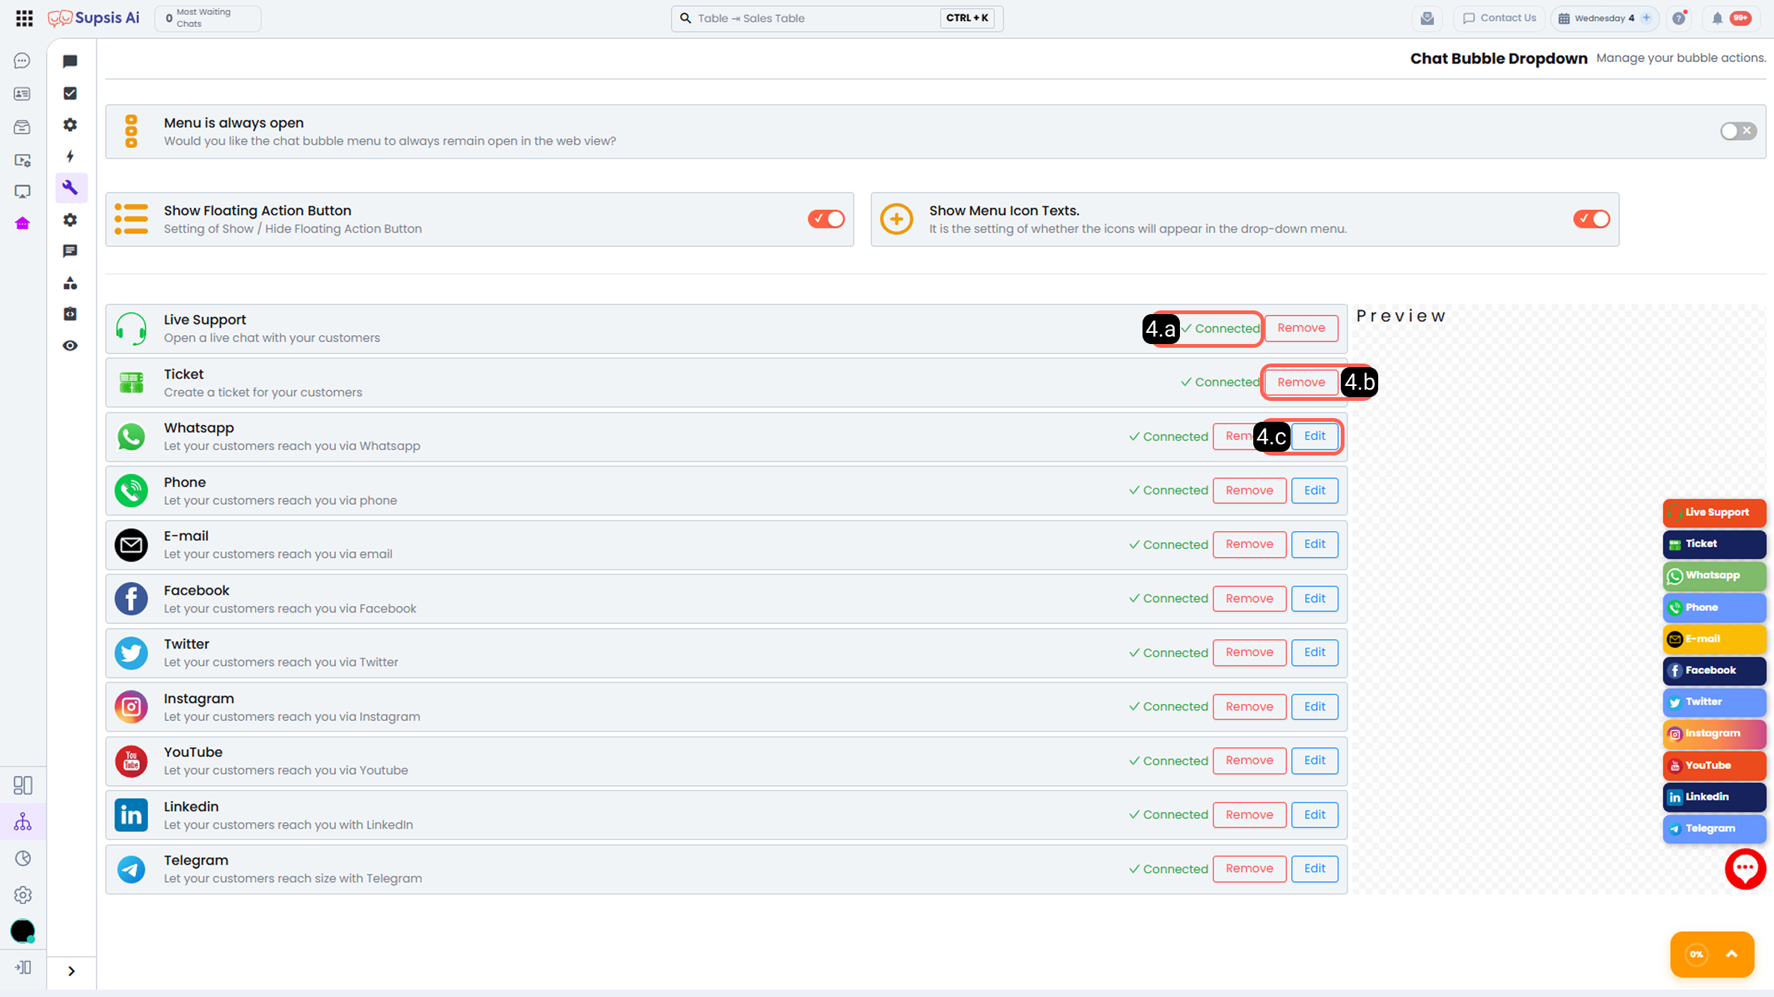
Task: Click the logout arrow icon at bottom left
Action: [22, 967]
